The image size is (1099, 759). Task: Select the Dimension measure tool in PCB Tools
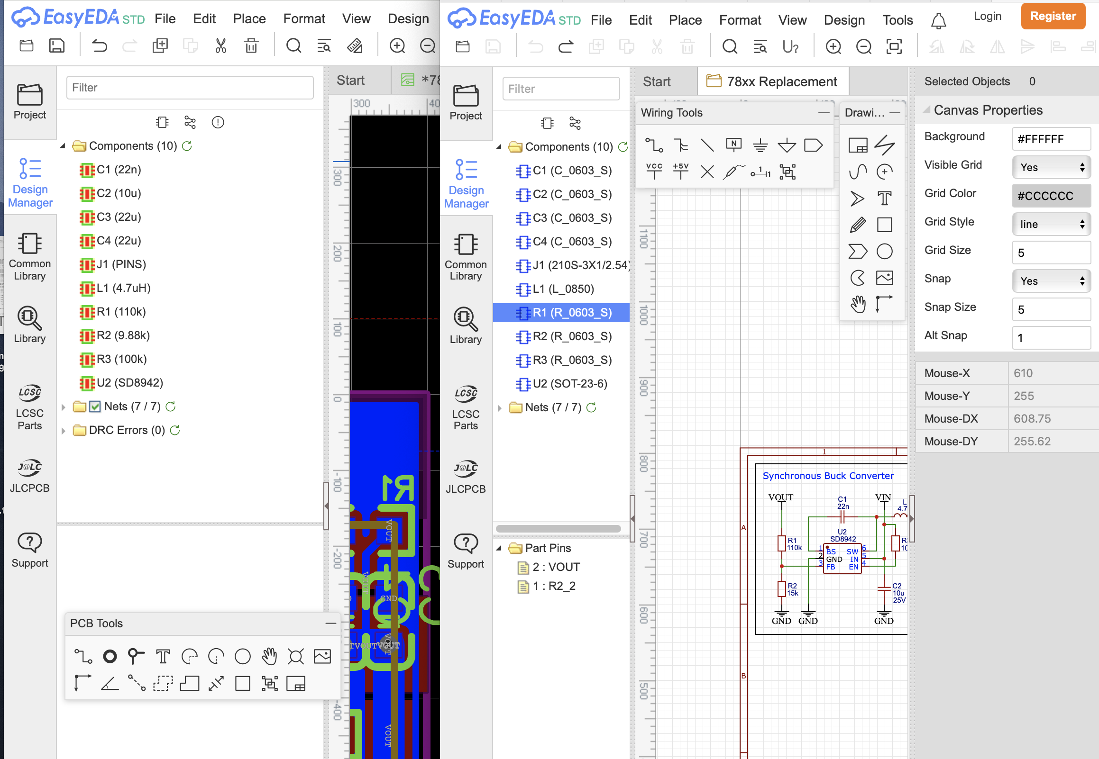pos(216,683)
